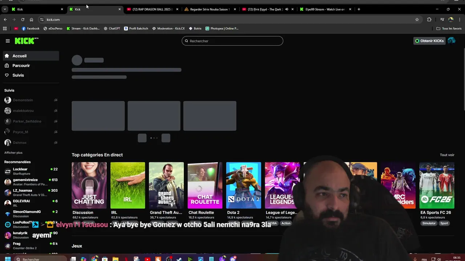Screen dimensions: 465x261
Task: Open Discord from the taskbar
Action: point(233,259)
